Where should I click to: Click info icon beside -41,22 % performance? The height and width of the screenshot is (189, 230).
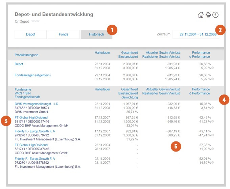[x=213, y=122]
